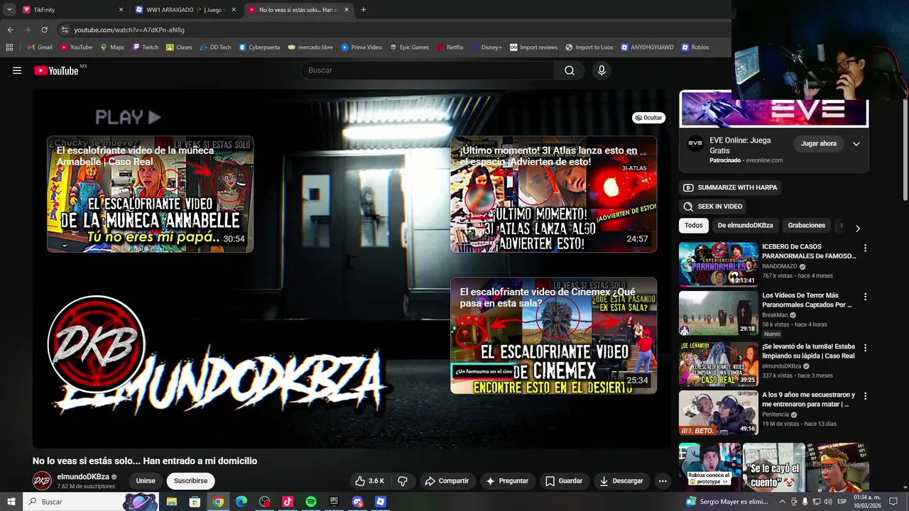909x511 pixels.
Task: Open the elmundoDKBza channel name link
Action: (x=83, y=477)
